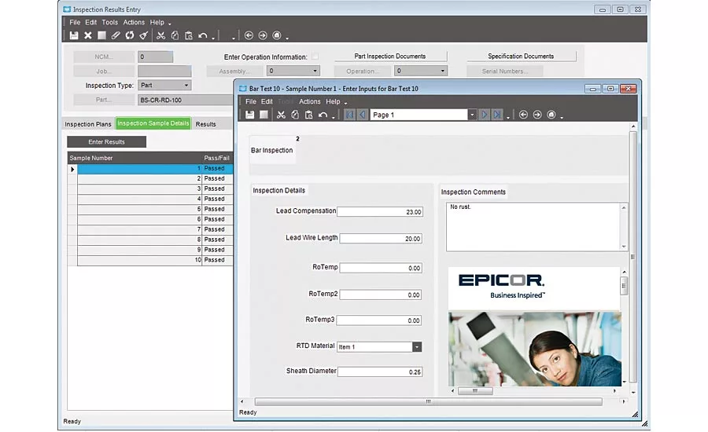The height and width of the screenshot is (432, 708).
Task: Click the Undo icon in the Inspection Results Entry toolbar
Action: 203,35
